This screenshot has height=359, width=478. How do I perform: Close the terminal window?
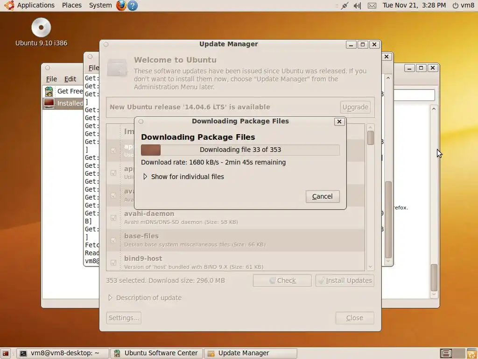(386, 57)
